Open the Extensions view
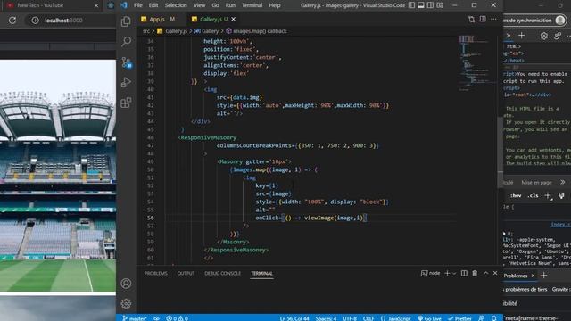This screenshot has height=321, width=571. pyautogui.click(x=126, y=103)
